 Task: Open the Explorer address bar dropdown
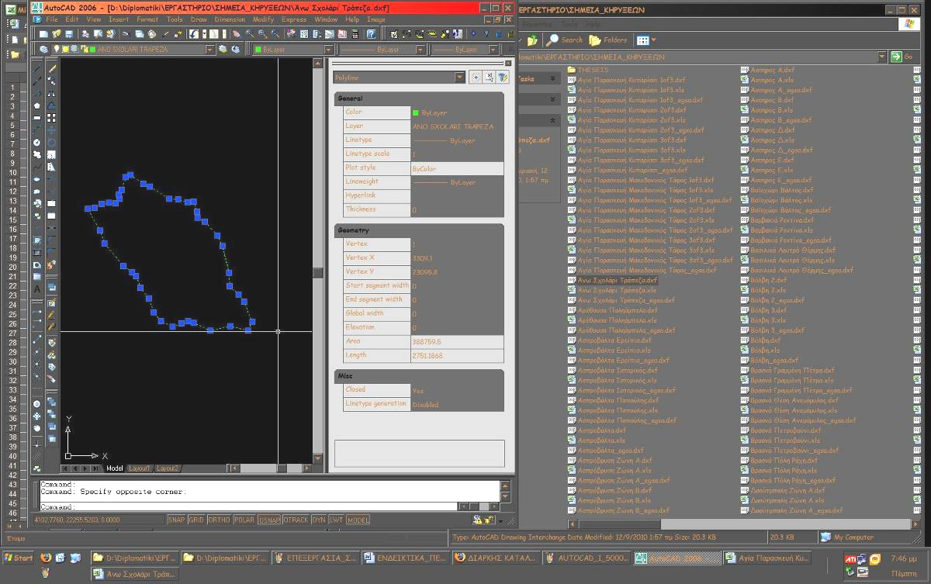(882, 57)
